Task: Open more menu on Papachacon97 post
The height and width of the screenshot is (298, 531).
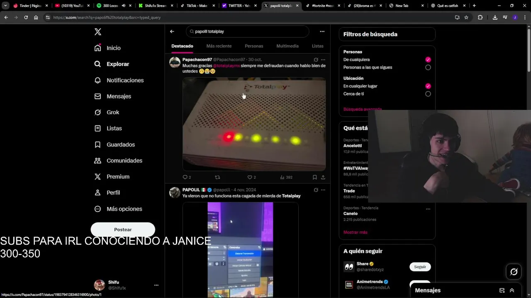Action: tap(323, 60)
